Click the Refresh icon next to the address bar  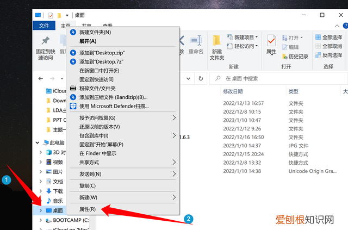pyautogui.click(x=201, y=78)
